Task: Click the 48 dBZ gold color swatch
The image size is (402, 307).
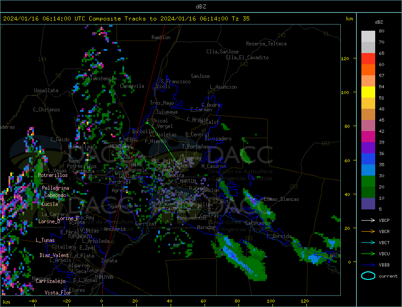Action: click(368, 103)
